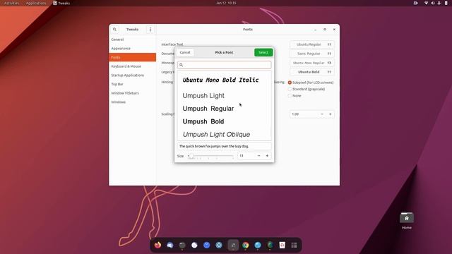Image resolution: width=452 pixels, height=254 pixels.
Task: Select the Fonts sidebar item
Action: tap(133, 57)
